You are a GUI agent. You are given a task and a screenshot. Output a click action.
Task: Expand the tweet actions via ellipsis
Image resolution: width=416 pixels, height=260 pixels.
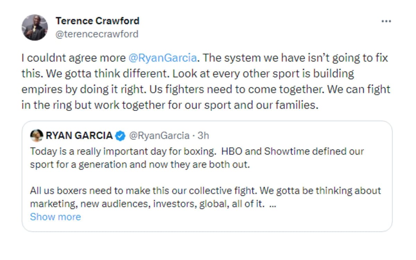(x=386, y=21)
